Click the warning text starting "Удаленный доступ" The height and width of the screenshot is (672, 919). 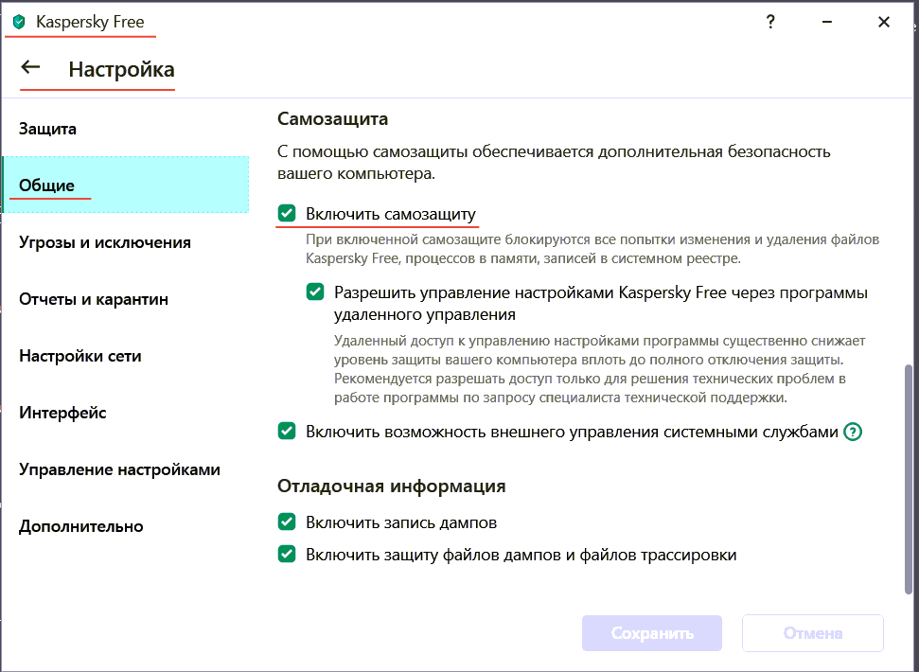pyautogui.click(x=600, y=368)
